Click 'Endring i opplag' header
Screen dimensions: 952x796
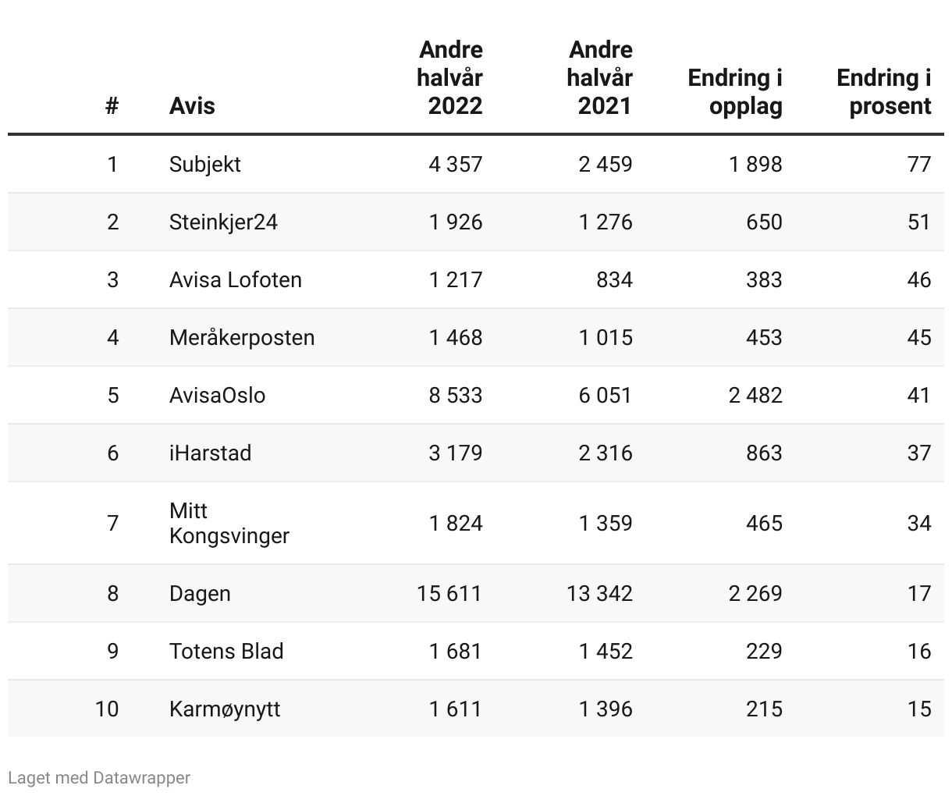coord(735,91)
